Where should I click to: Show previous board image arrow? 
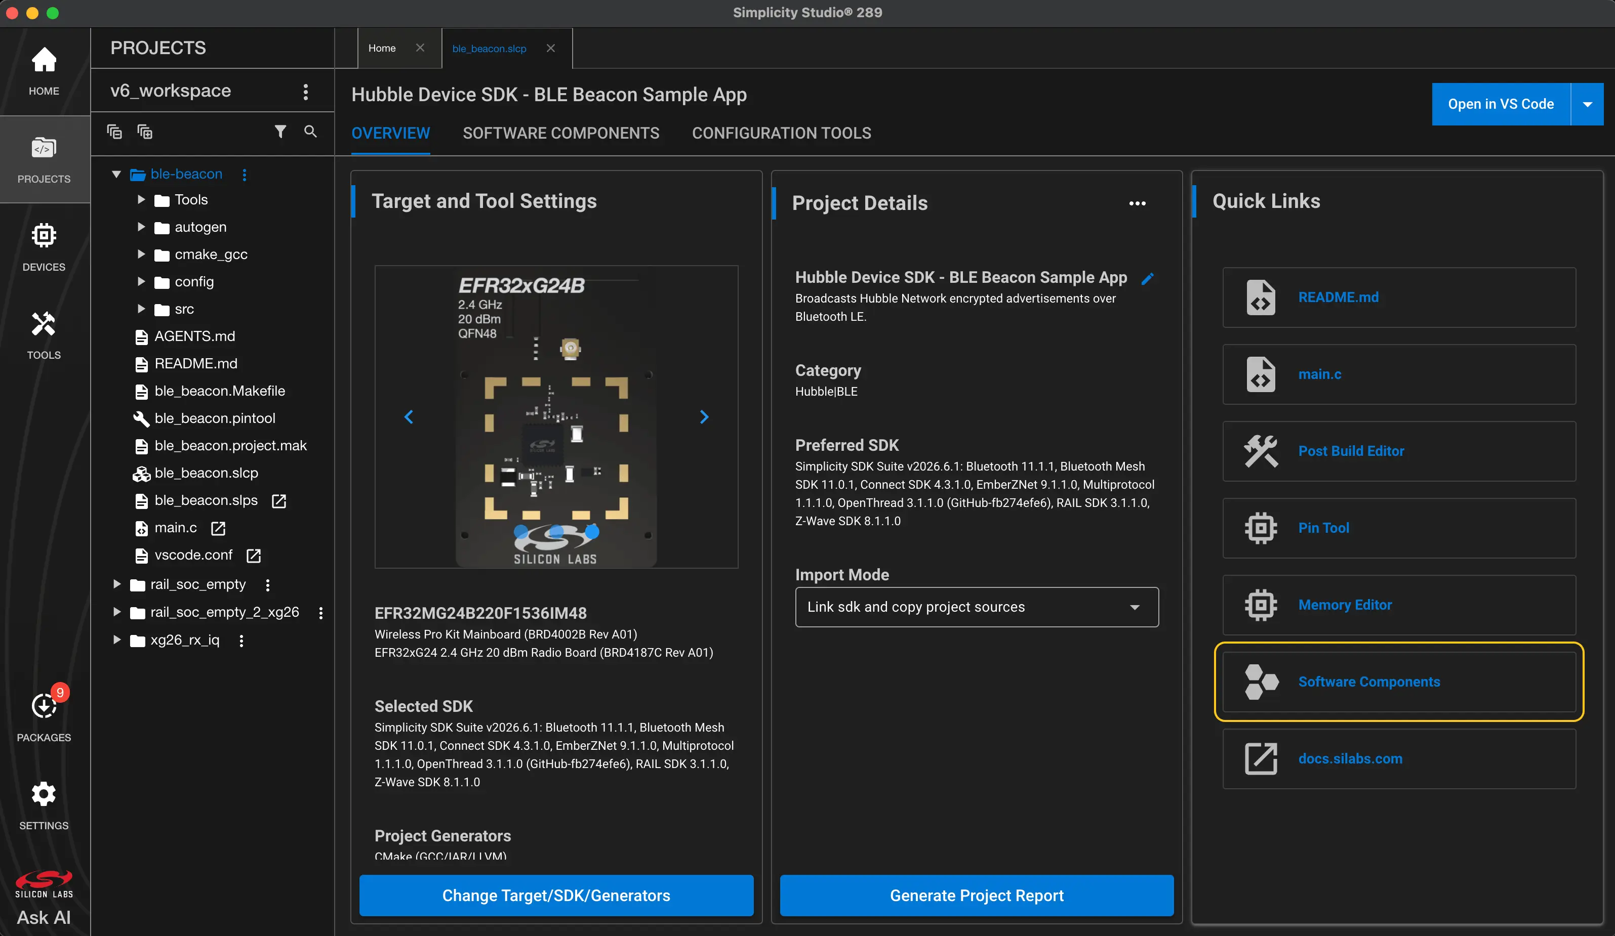coord(409,417)
